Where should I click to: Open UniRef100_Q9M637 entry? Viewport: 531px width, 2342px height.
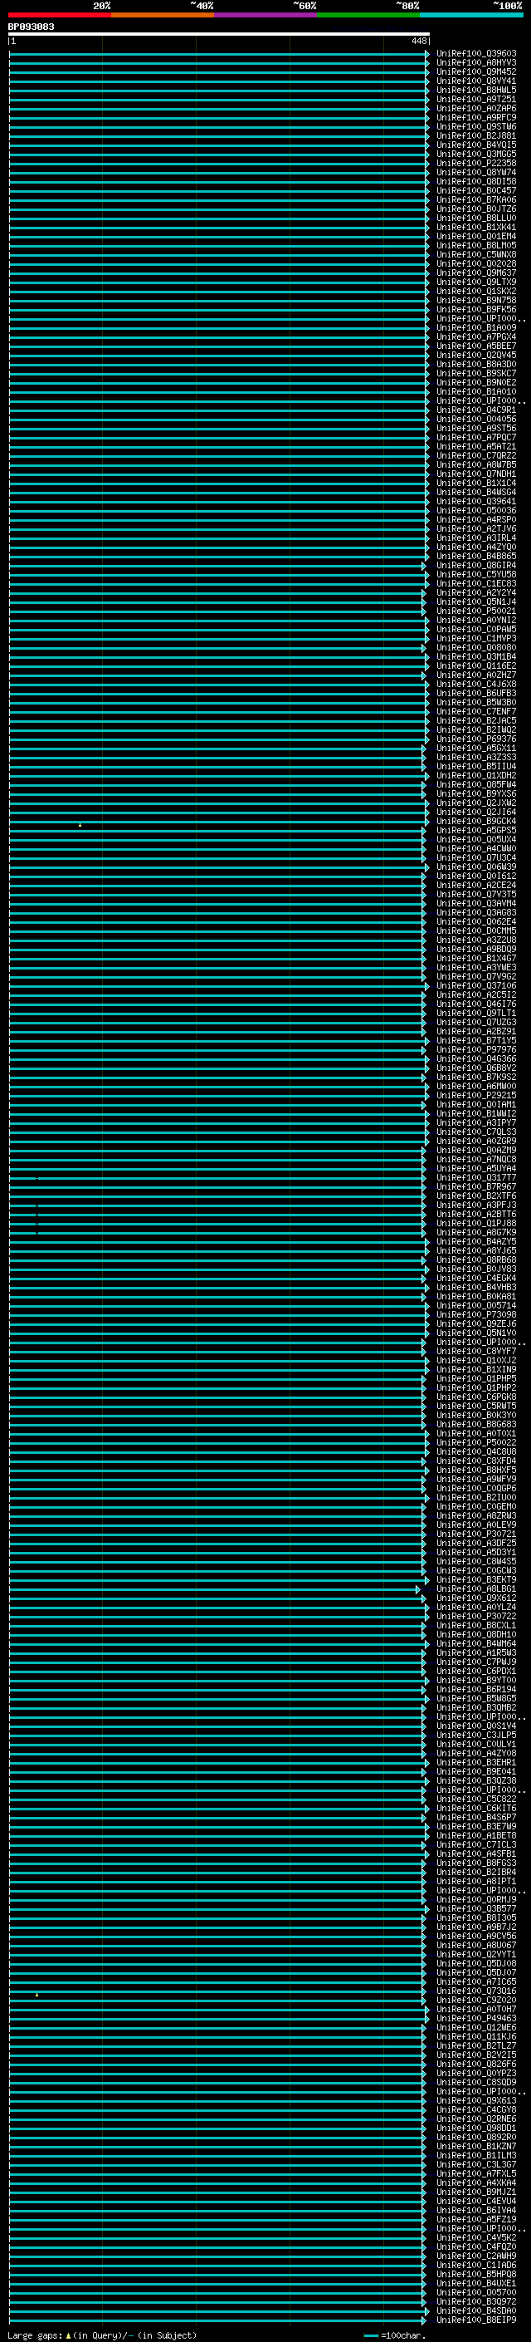click(476, 272)
